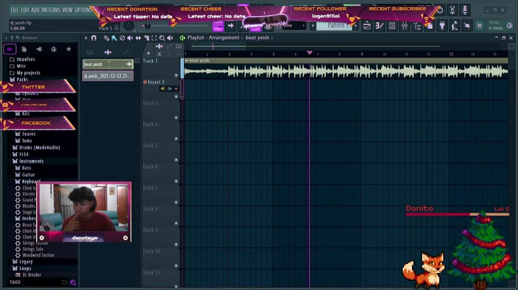Switch browser to the files tab icon
The image size is (518, 290).
coord(24,49)
